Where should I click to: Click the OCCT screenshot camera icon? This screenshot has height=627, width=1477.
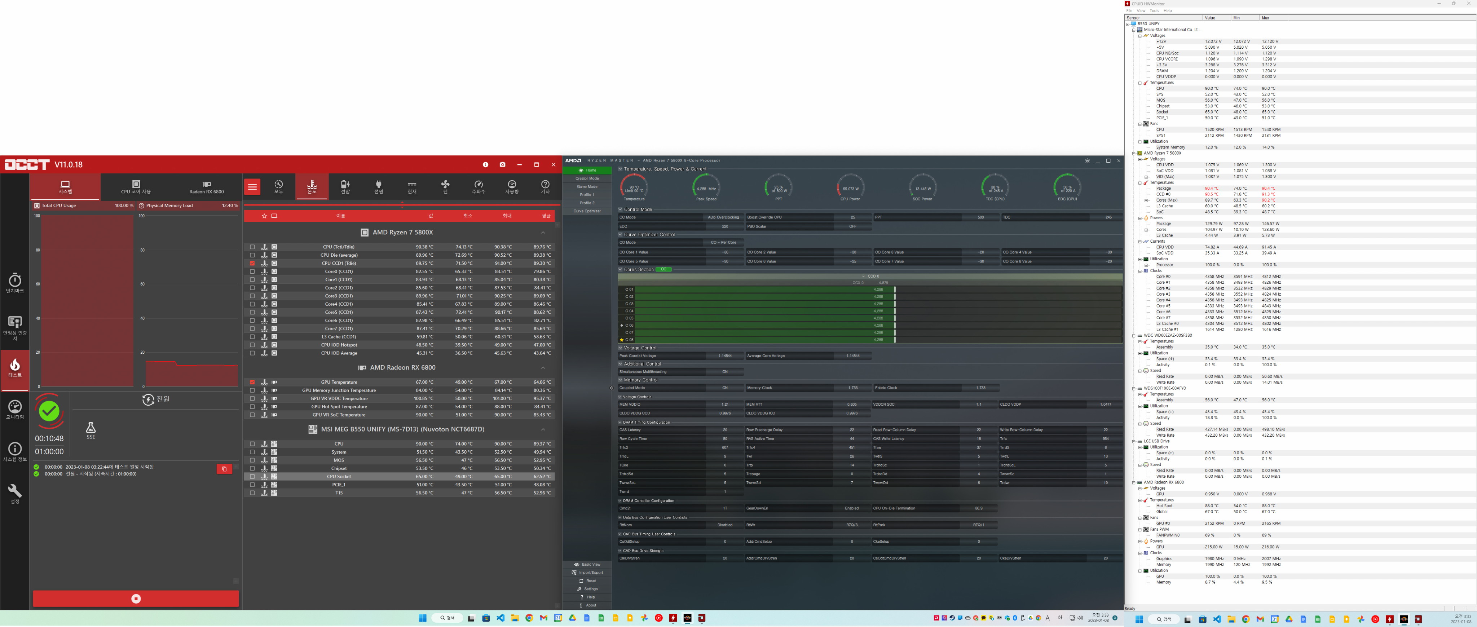(502, 164)
